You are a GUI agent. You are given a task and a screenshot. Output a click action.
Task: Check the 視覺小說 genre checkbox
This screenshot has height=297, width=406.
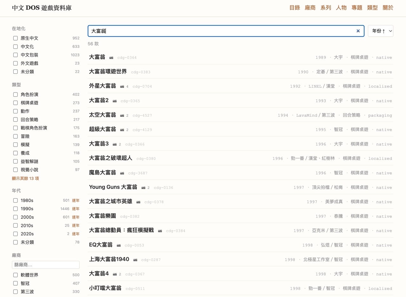[15, 170]
